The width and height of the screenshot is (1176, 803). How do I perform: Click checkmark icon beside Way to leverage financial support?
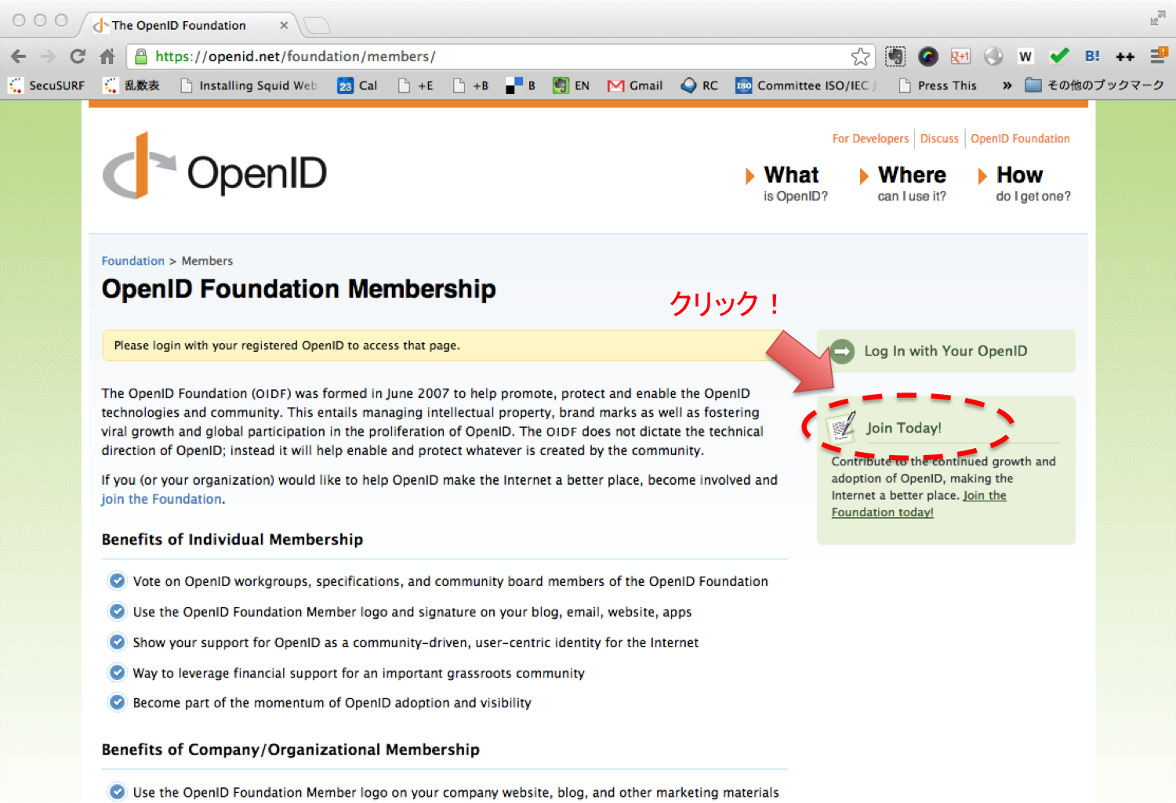click(117, 672)
